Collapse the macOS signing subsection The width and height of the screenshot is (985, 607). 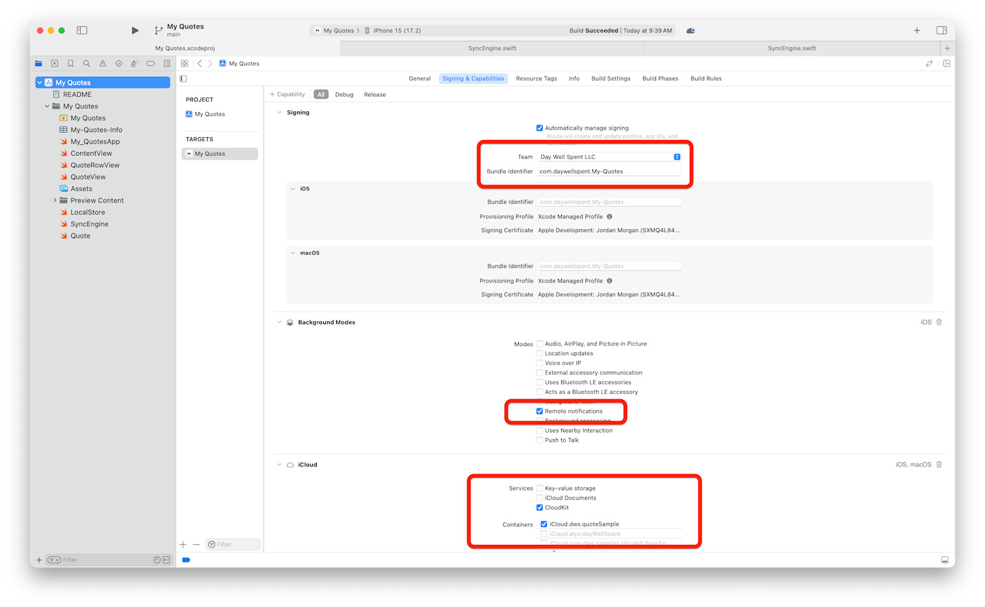click(x=293, y=253)
